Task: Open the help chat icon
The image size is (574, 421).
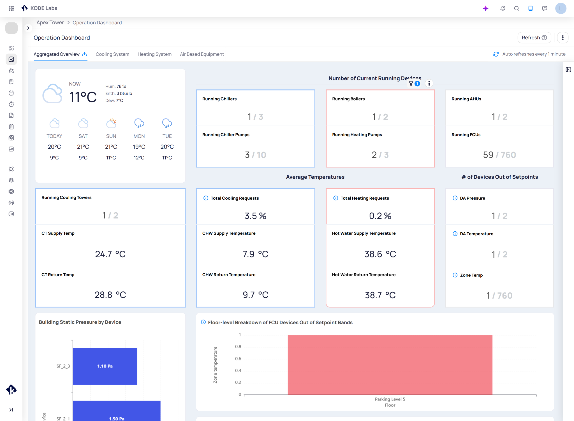Action: (544, 8)
